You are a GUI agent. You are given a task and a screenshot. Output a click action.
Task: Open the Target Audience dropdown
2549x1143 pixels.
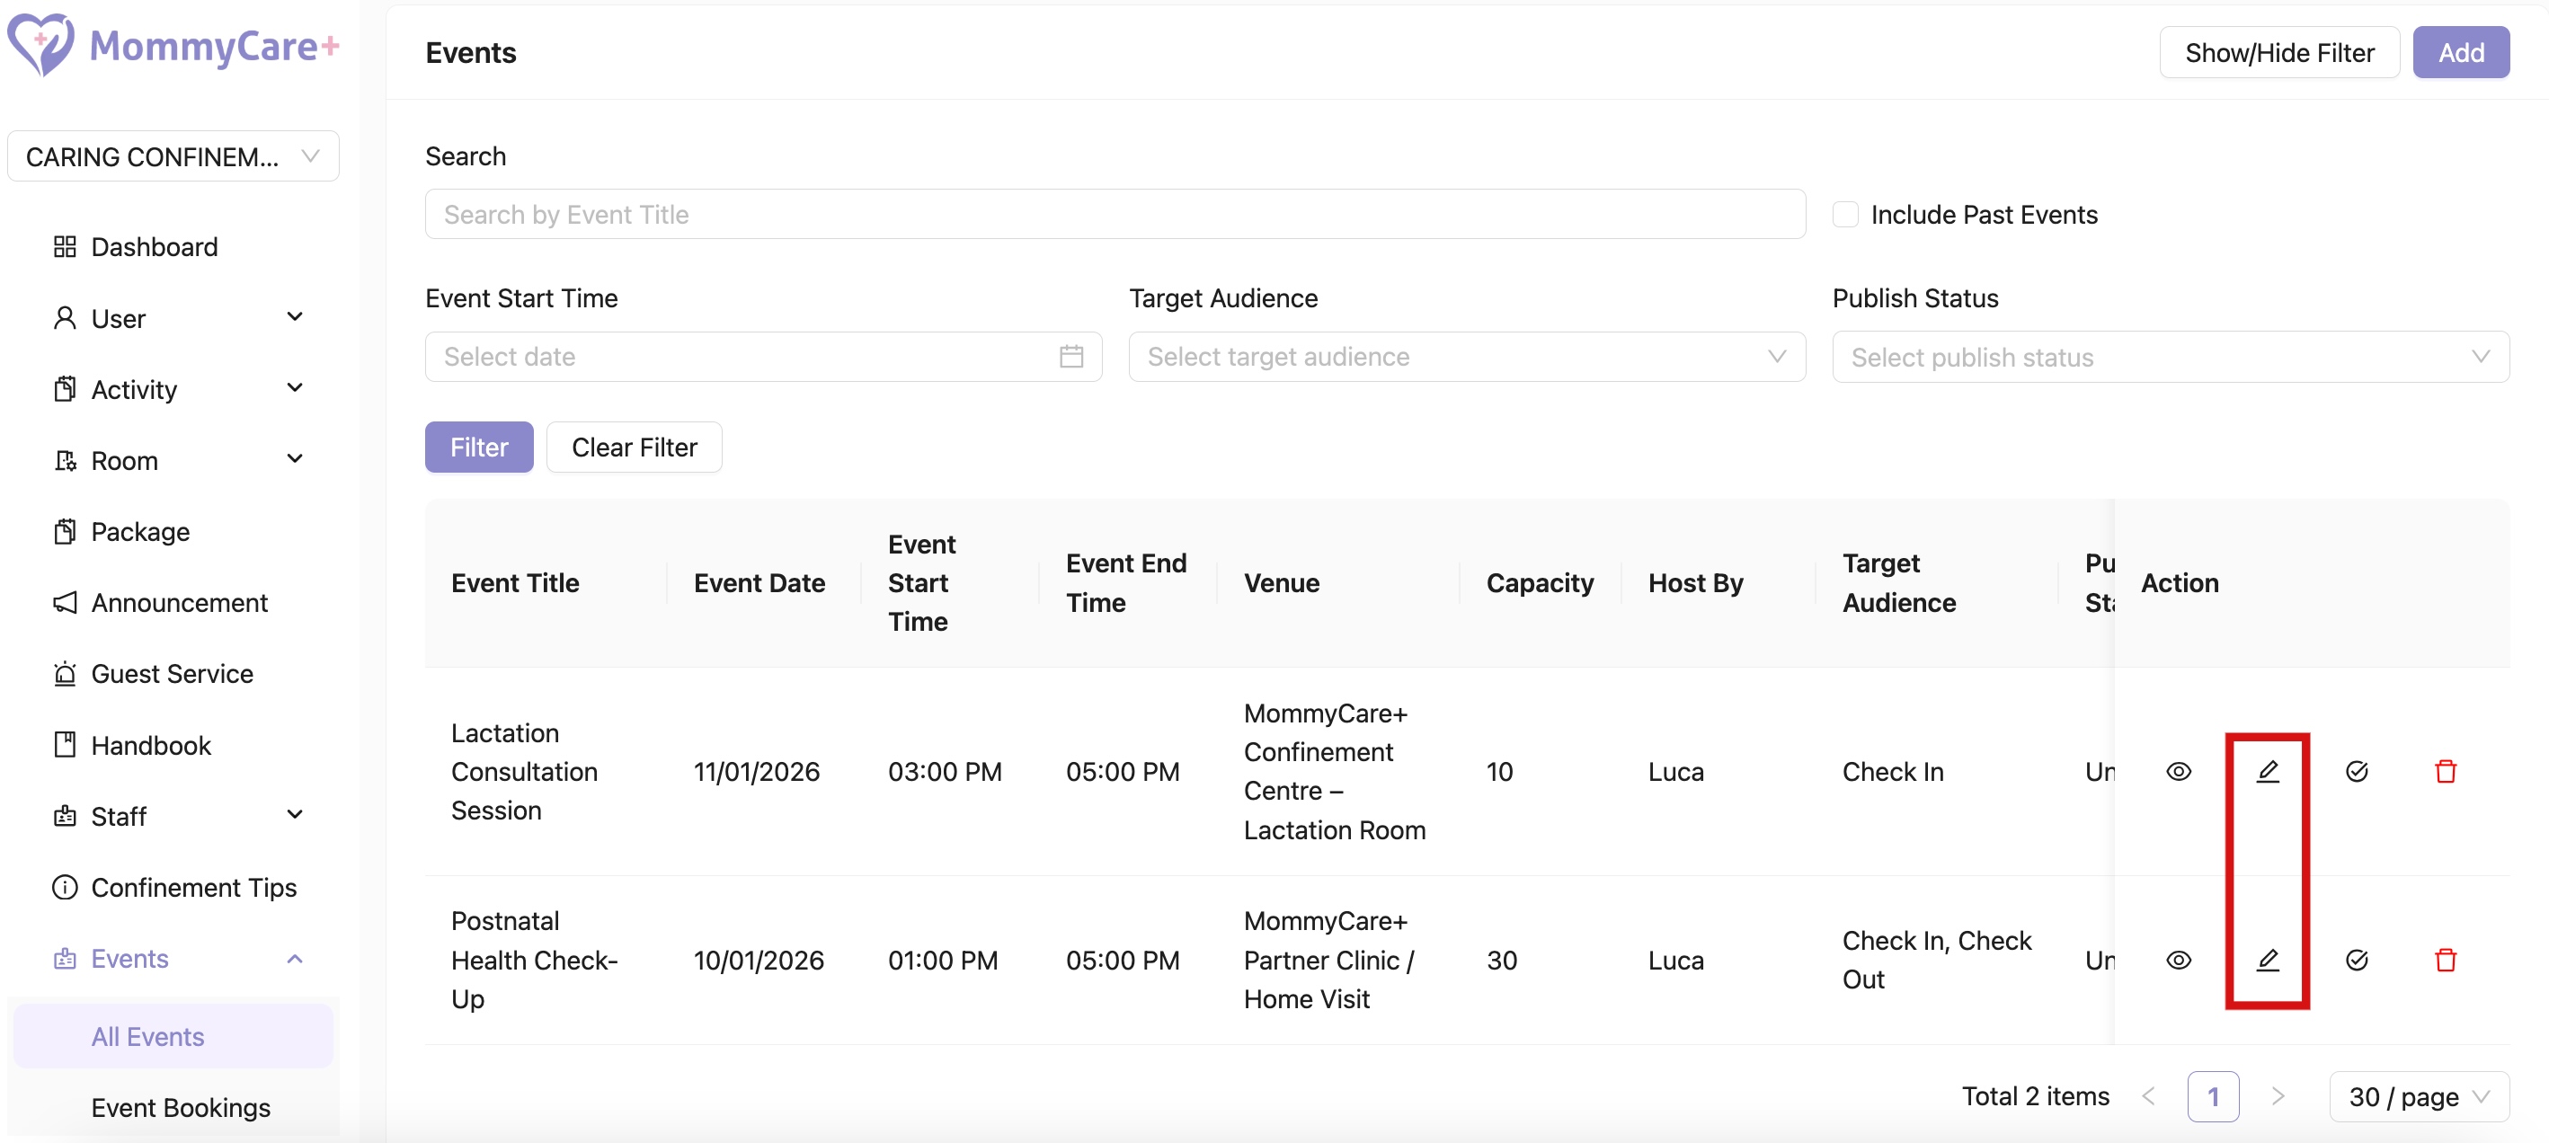pyautogui.click(x=1465, y=356)
